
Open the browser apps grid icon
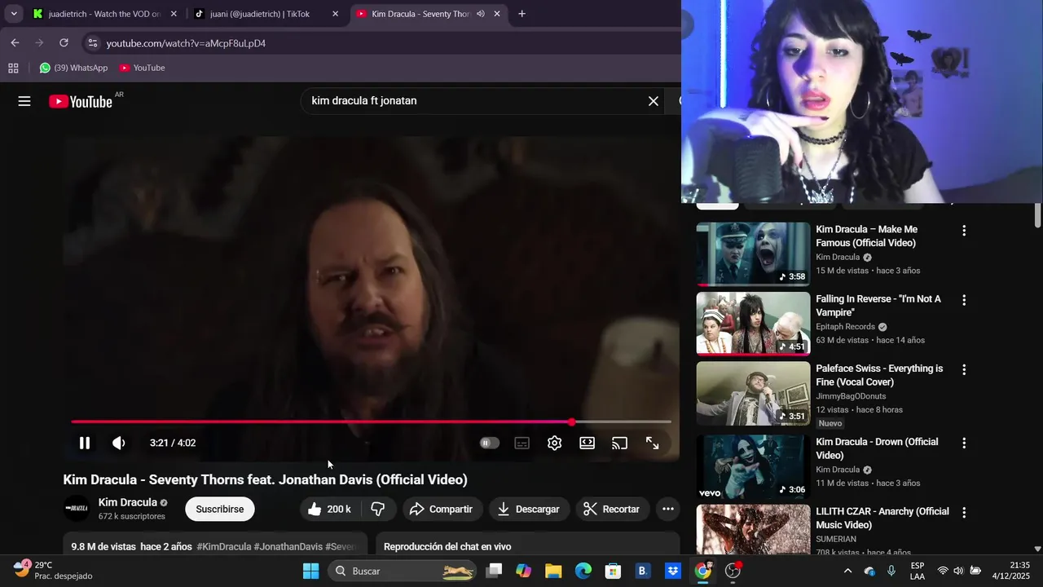click(x=13, y=68)
